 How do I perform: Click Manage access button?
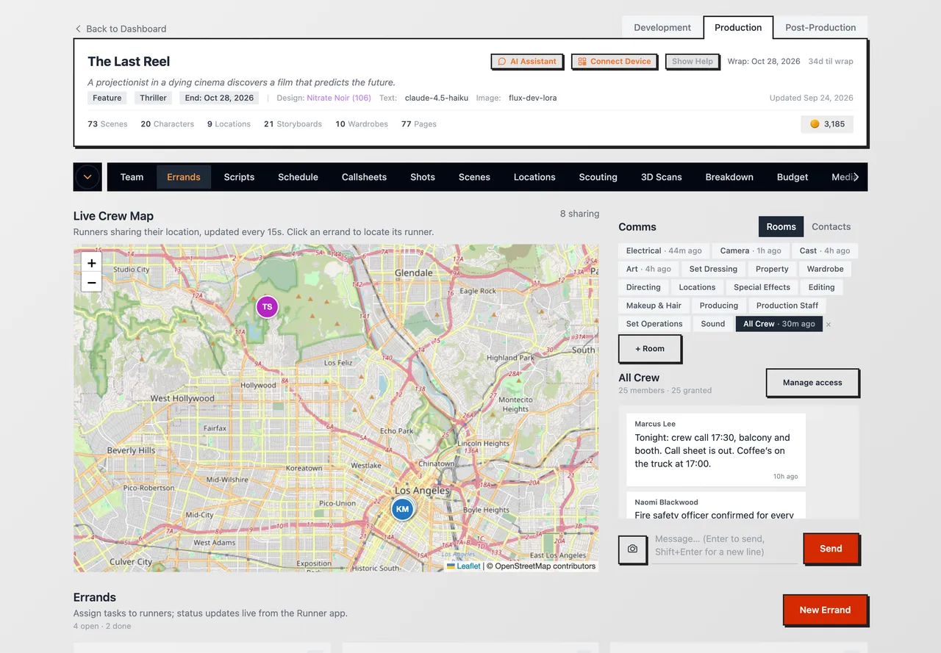(812, 383)
